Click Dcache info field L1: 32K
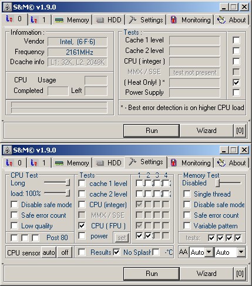This screenshot has height=286, width=252. 78,62
